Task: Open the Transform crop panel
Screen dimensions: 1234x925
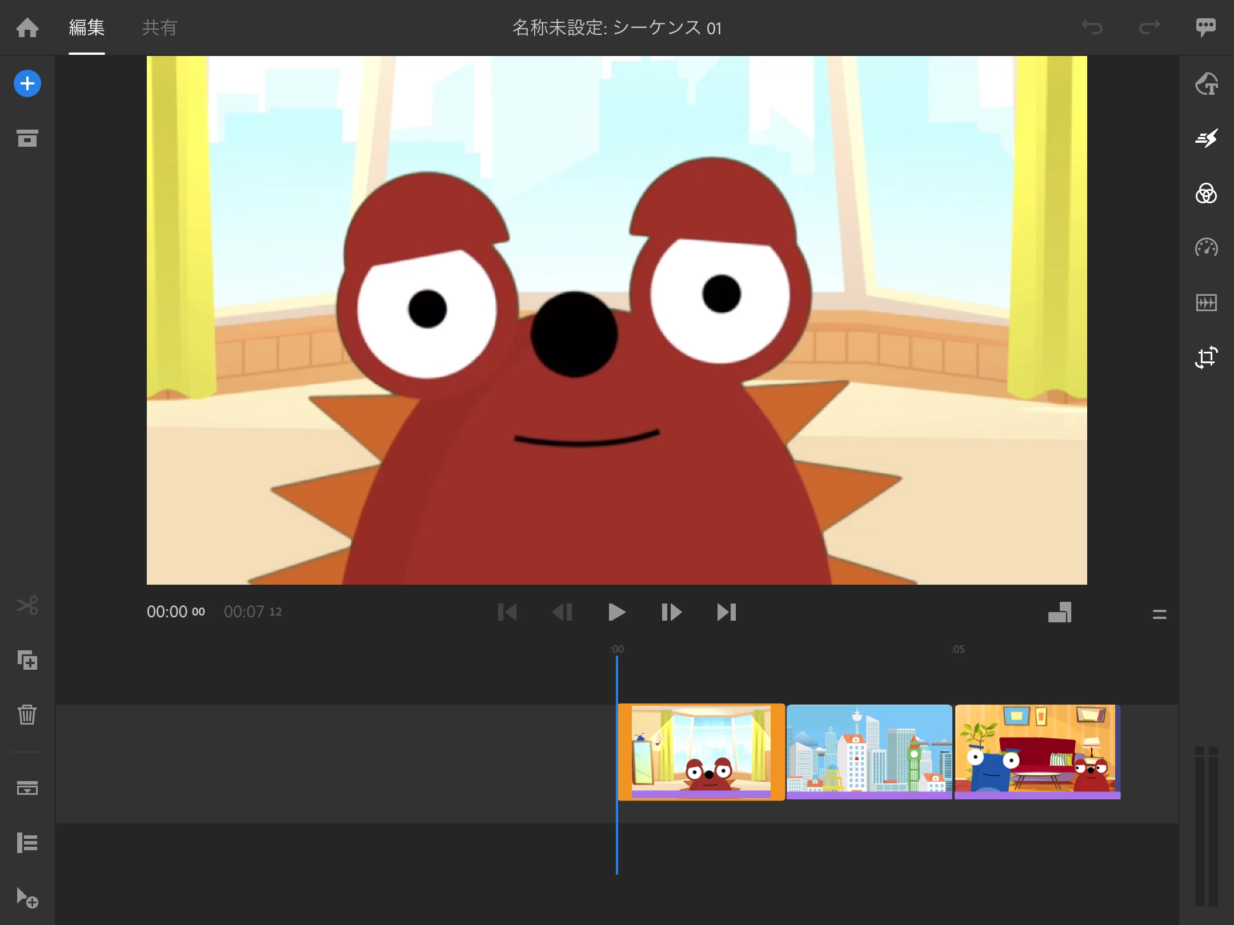Action: (1206, 357)
